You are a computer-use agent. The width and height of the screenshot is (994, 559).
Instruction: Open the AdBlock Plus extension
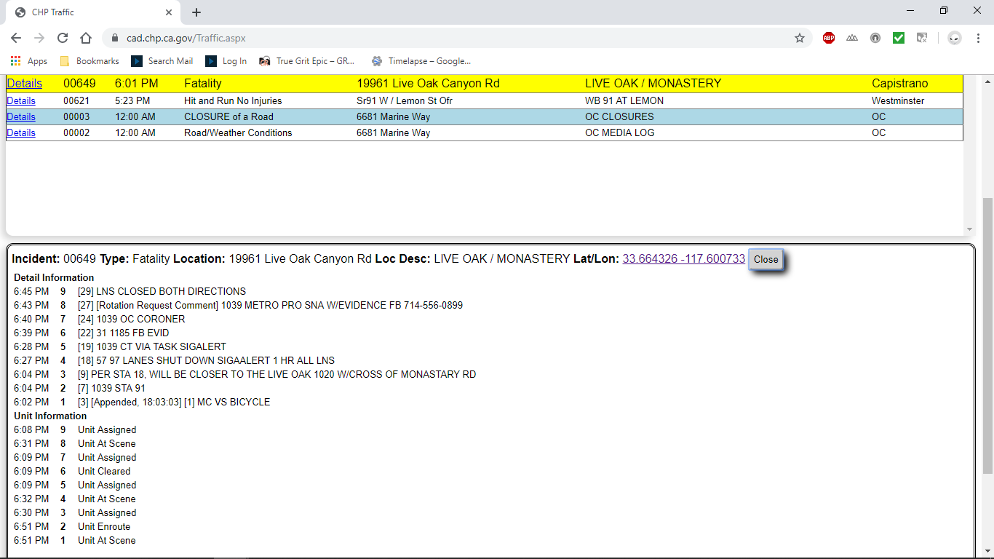coord(829,38)
